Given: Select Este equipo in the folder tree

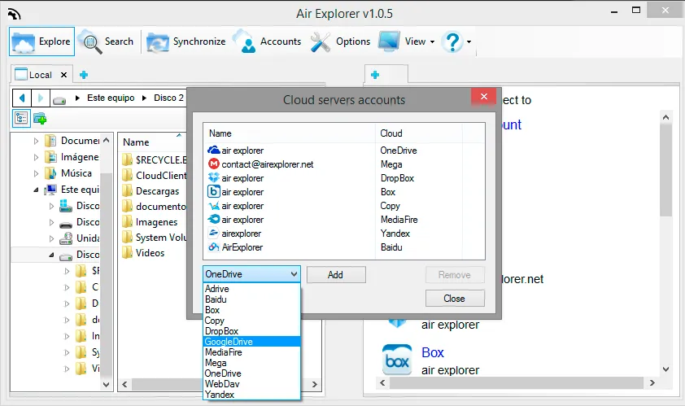Looking at the screenshot, I should click(x=80, y=190).
